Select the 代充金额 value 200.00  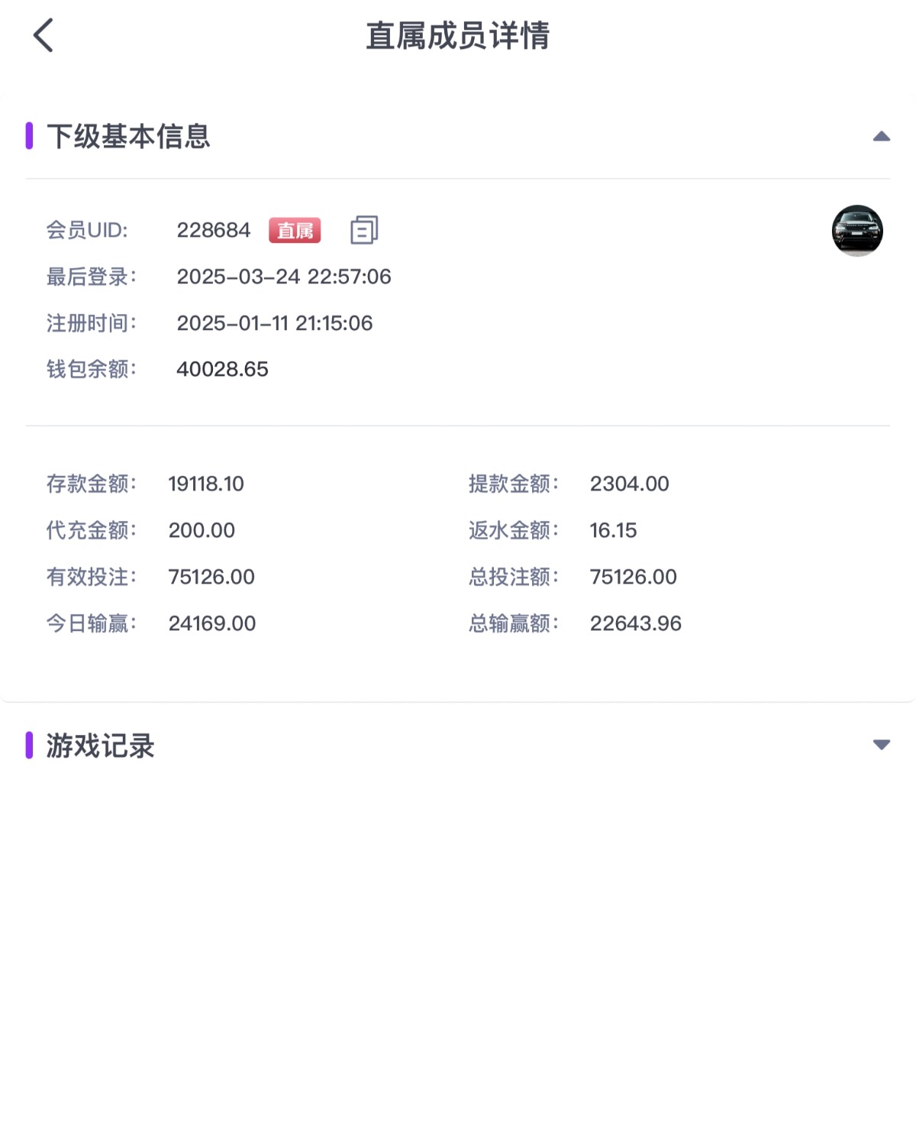click(202, 530)
